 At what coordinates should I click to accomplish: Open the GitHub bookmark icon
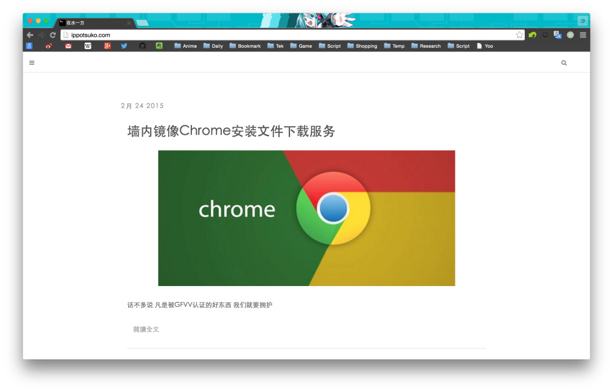pyautogui.click(x=142, y=46)
